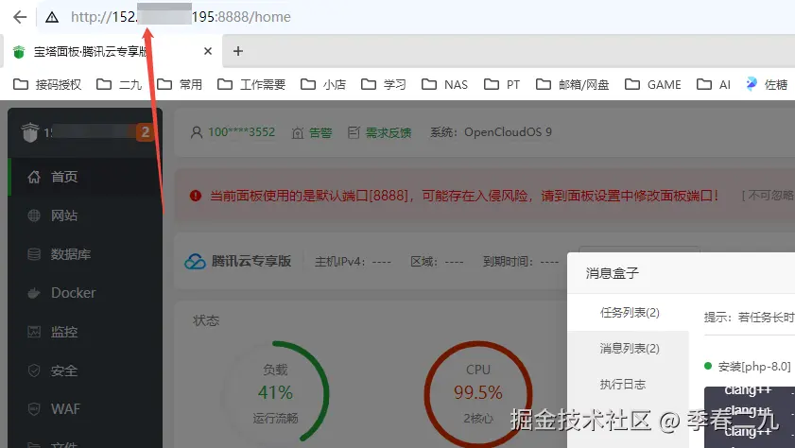Image resolution: width=795 pixels, height=448 pixels.
Task: Open the 接码授权 bookmark folder
Action: coord(47,85)
